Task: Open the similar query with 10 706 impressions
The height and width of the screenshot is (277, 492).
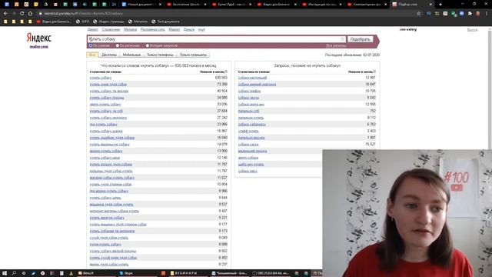Action: [249, 91]
